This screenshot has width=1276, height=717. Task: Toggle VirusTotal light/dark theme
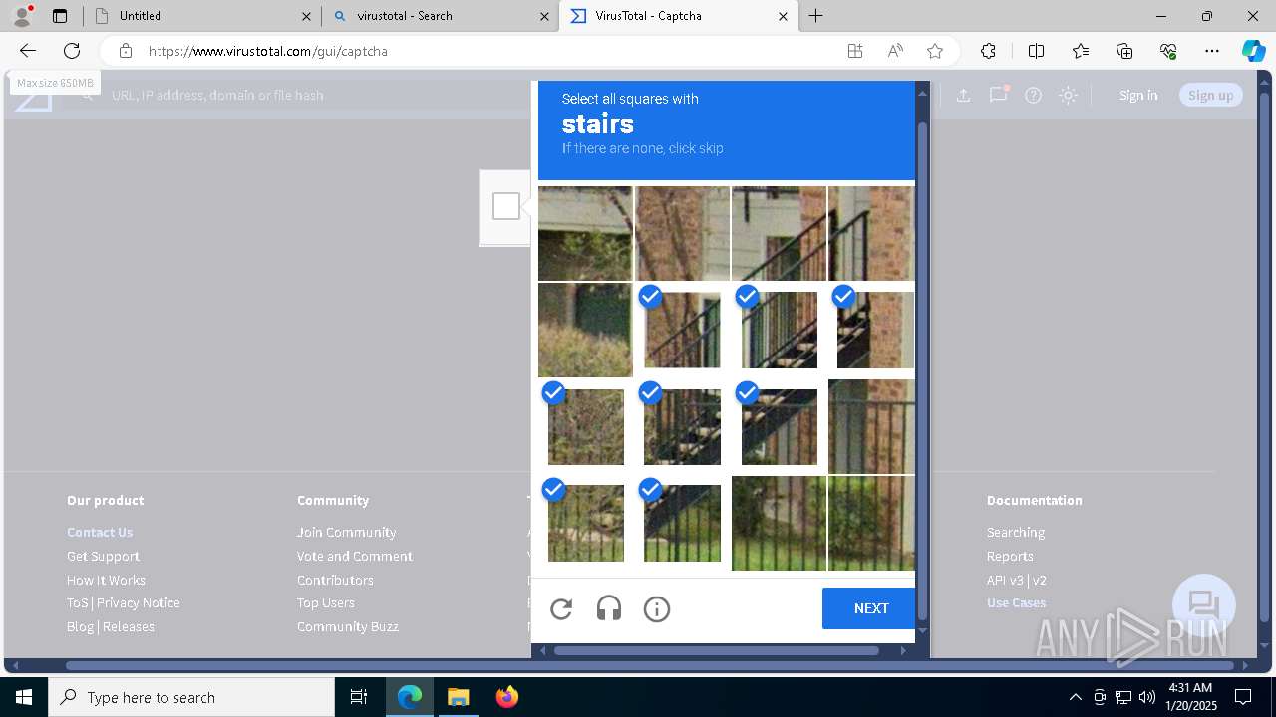(x=1069, y=95)
